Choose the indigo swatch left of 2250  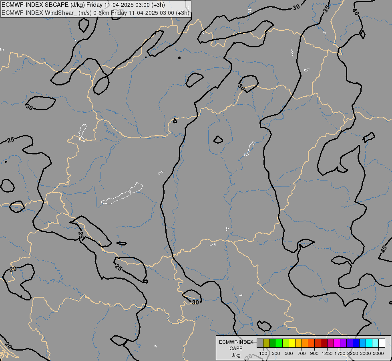pos(350,343)
